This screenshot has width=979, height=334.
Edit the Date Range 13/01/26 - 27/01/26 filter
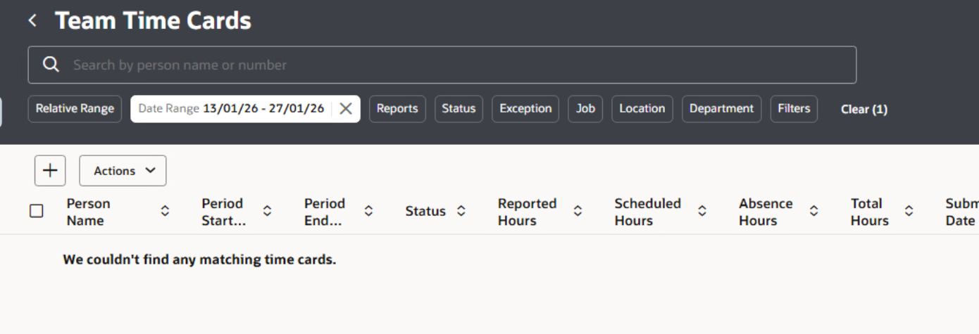[231, 109]
